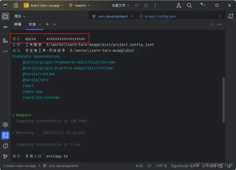Screen dimensions: 236x170
Task: Click the react/jsx-runtime line
Action: [x=41, y=97]
